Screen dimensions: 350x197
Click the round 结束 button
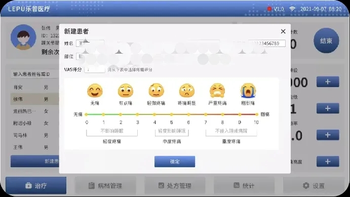coord(326,41)
